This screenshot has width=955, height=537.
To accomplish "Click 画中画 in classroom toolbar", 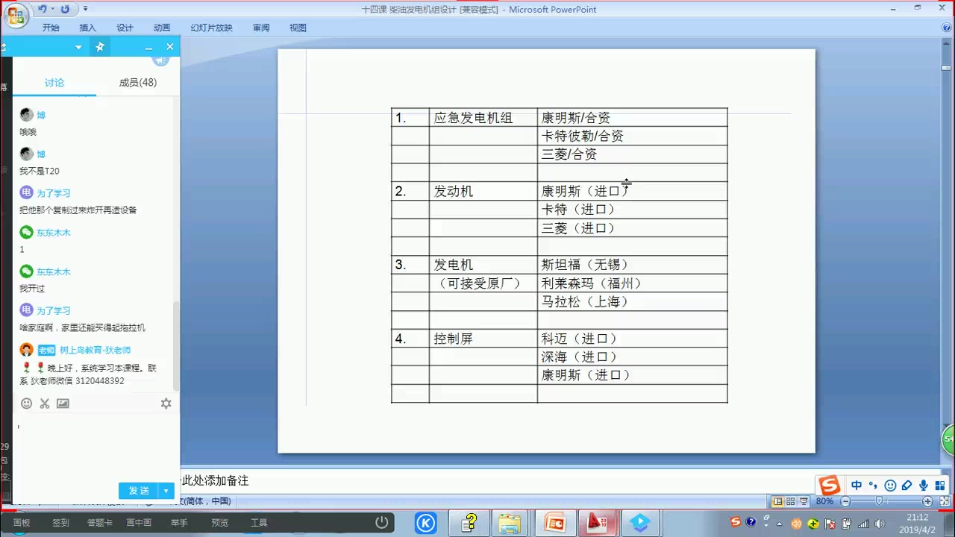I will pyautogui.click(x=139, y=523).
